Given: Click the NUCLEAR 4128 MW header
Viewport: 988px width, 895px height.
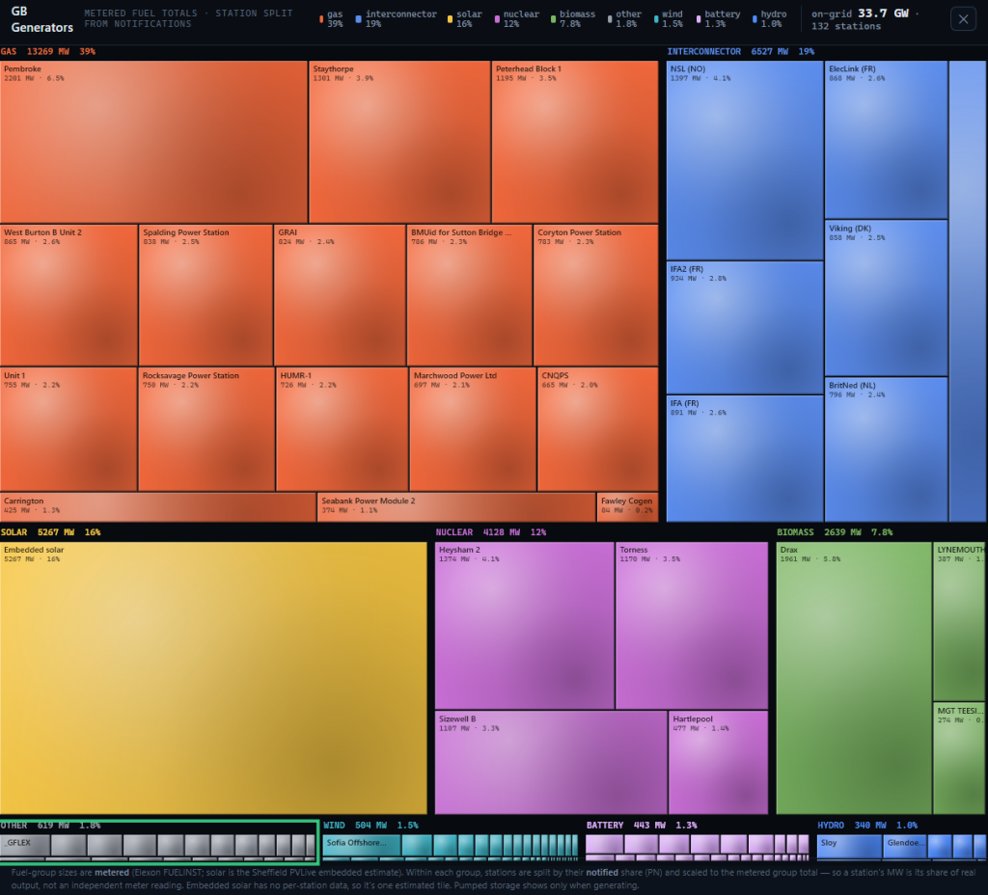Looking at the screenshot, I should pyautogui.click(x=491, y=532).
